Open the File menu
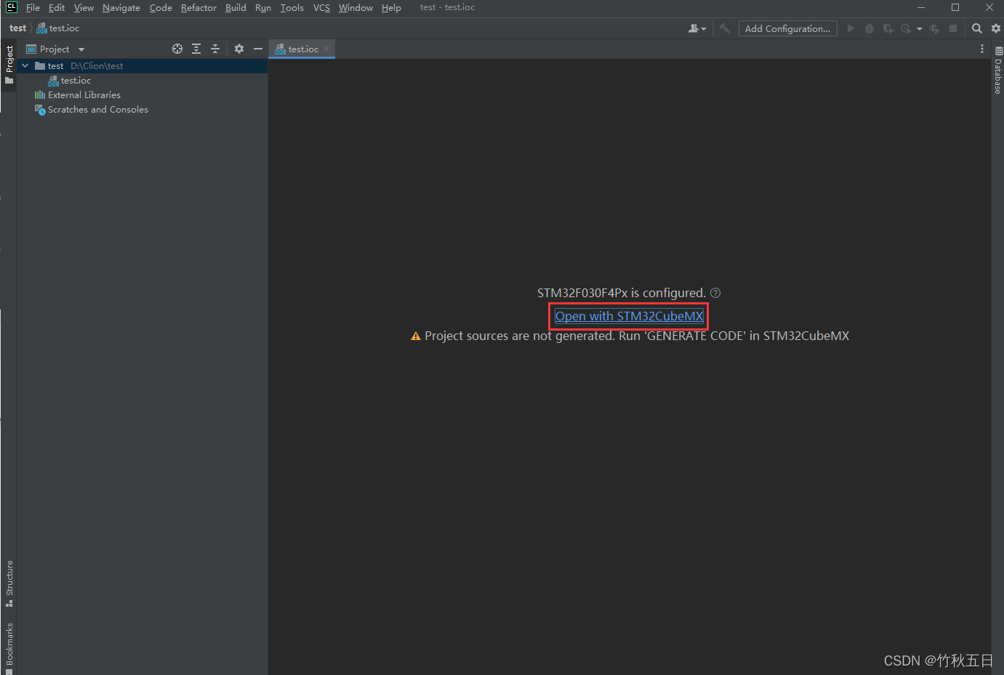This screenshot has height=675, width=1004. (33, 7)
